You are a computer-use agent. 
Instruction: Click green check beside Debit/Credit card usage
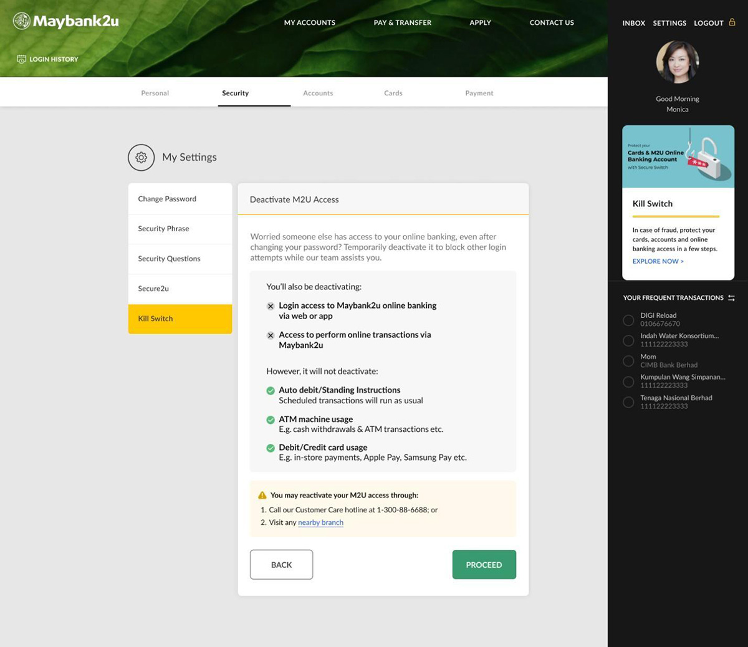coord(271,448)
